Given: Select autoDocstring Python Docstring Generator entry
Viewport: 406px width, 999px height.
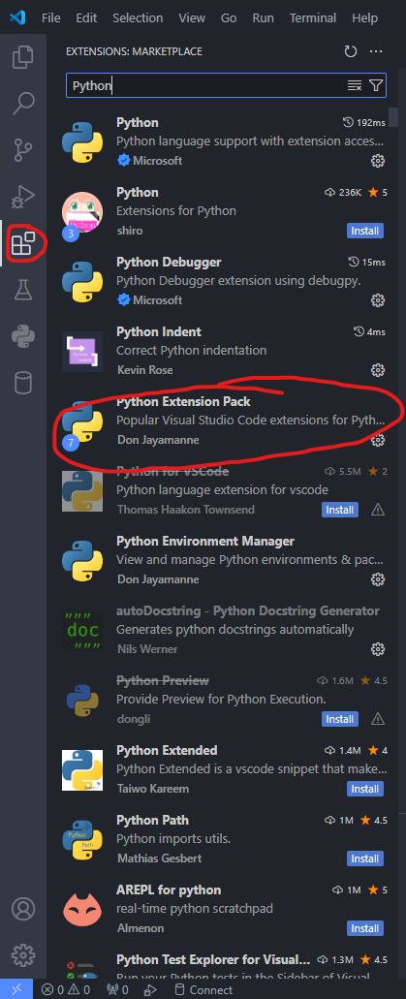Looking at the screenshot, I should coord(225,630).
